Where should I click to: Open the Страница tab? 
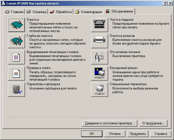pos(36,12)
